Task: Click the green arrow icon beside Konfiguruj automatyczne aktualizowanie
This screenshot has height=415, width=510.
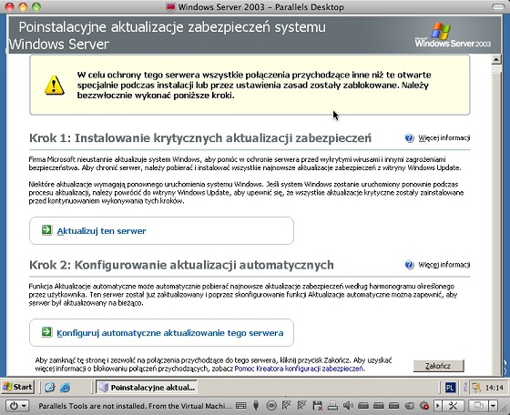Action: coord(46,332)
